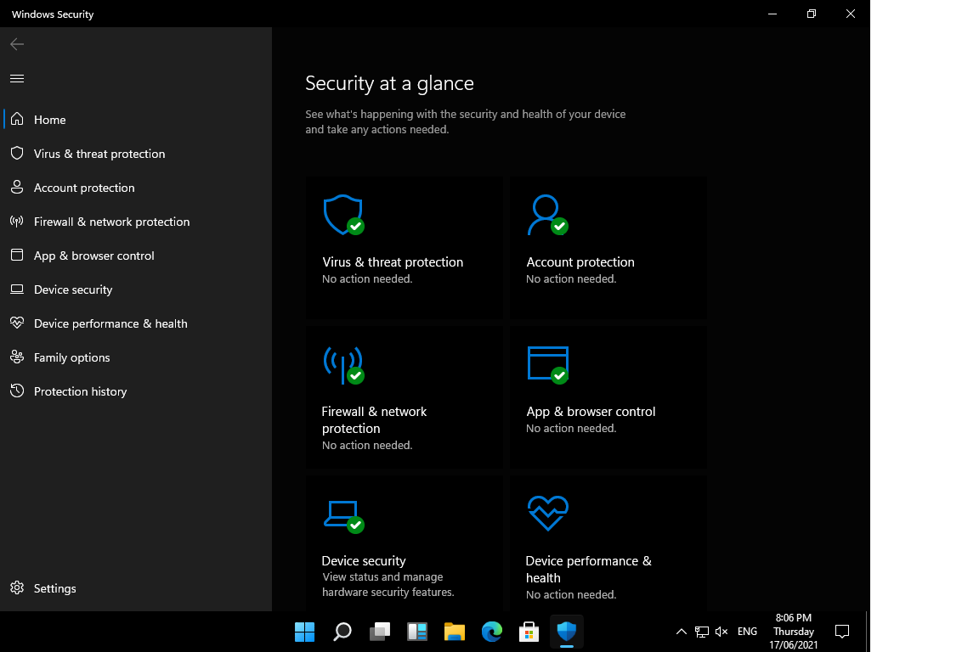Click Firewall & network protection card title

tap(374, 420)
